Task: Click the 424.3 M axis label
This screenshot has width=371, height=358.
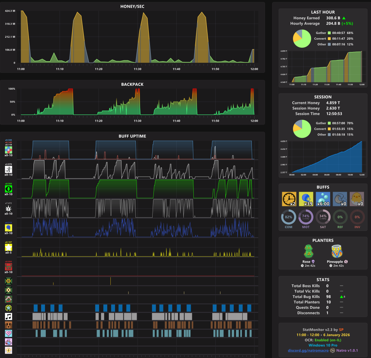Action: (10, 11)
